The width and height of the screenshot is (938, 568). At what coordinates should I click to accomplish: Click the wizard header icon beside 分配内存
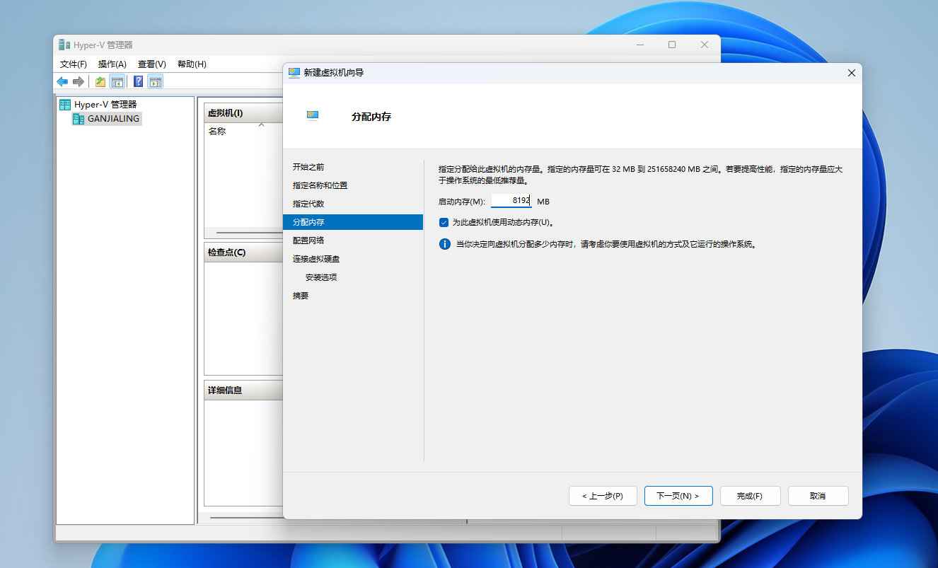coord(313,115)
